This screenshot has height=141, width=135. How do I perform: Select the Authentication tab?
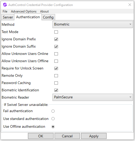(x=28, y=17)
